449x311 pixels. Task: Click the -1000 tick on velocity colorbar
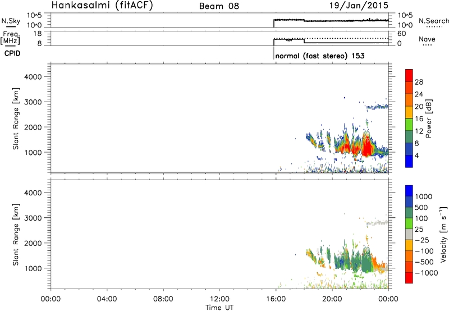coord(426,273)
